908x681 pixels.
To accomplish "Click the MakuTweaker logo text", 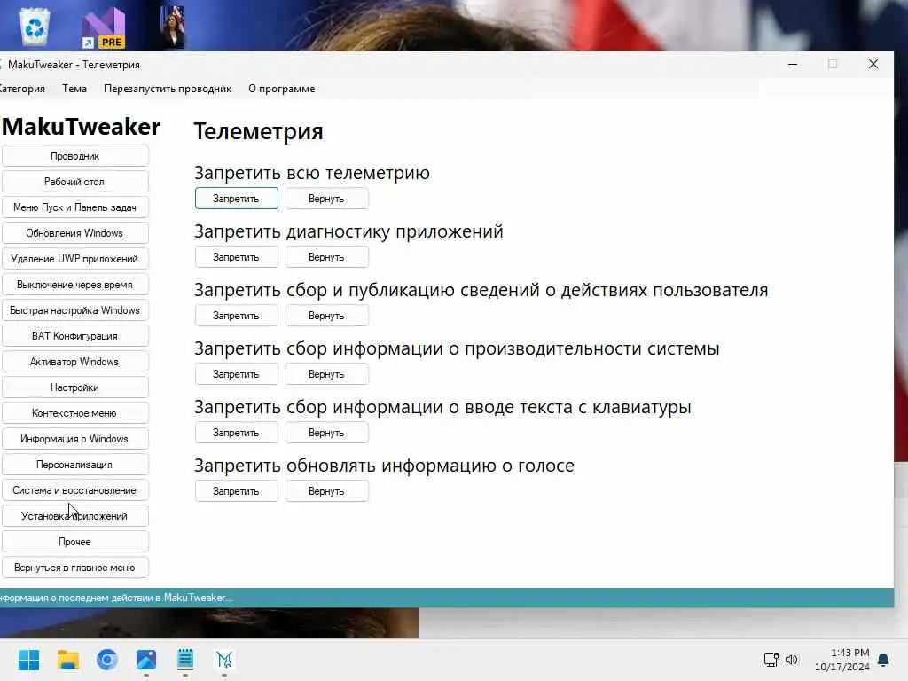I will click(81, 127).
